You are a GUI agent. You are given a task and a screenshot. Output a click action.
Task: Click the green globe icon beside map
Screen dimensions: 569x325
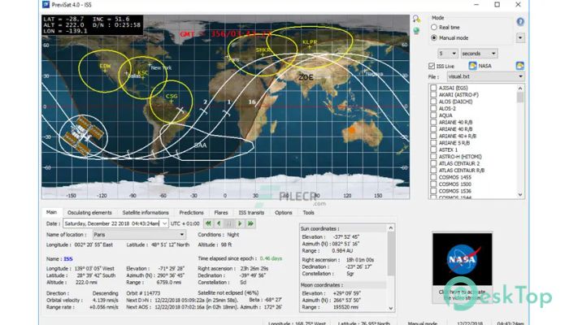(x=416, y=31)
